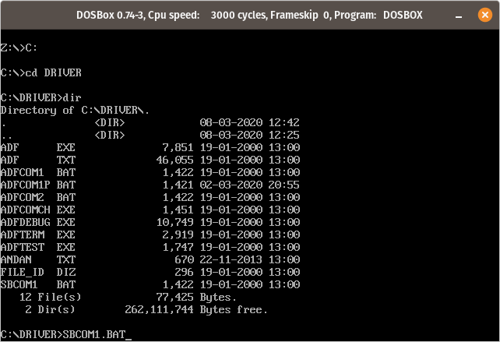Image resolution: width=500 pixels, height=342 pixels.
Task: Click the '77,425 Bytes' total
Action: [196, 298]
